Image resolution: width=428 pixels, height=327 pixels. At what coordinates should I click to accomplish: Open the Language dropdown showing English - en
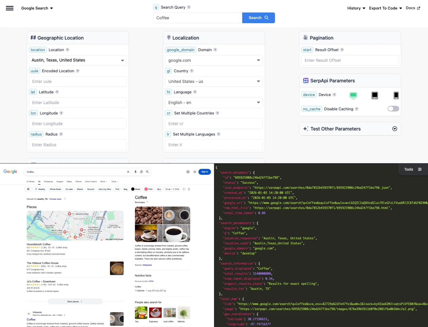tap(214, 103)
